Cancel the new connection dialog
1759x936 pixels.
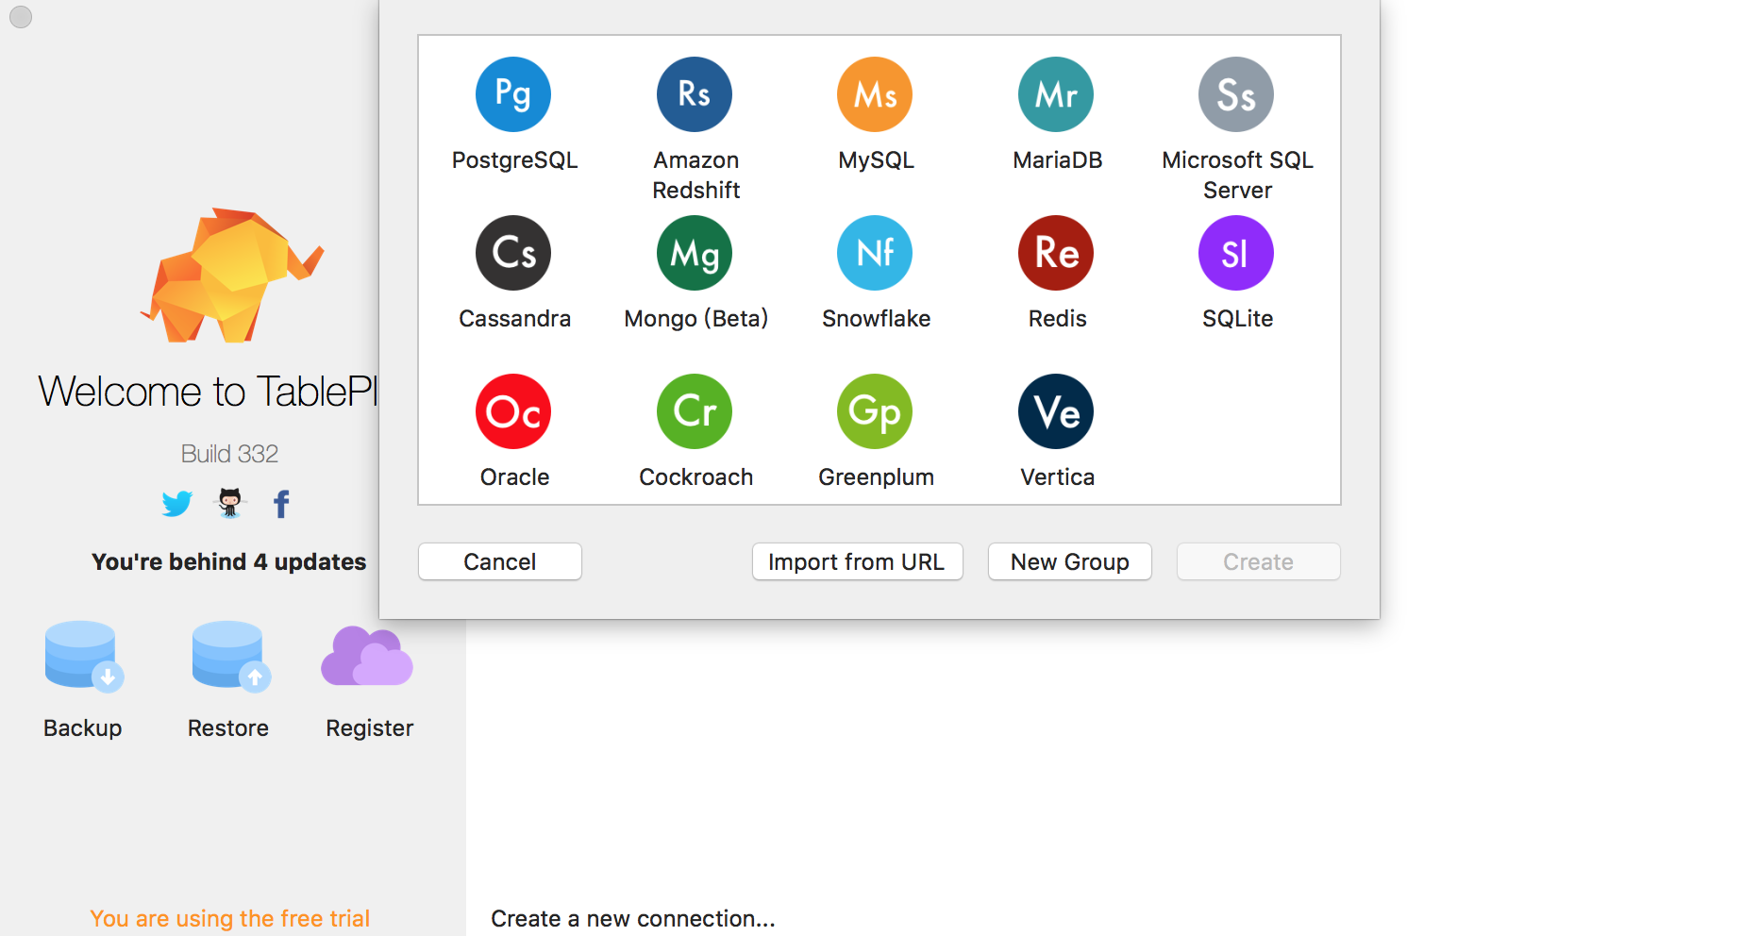tap(500, 561)
